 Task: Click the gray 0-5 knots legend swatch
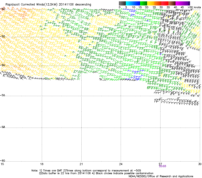[122, 3]
